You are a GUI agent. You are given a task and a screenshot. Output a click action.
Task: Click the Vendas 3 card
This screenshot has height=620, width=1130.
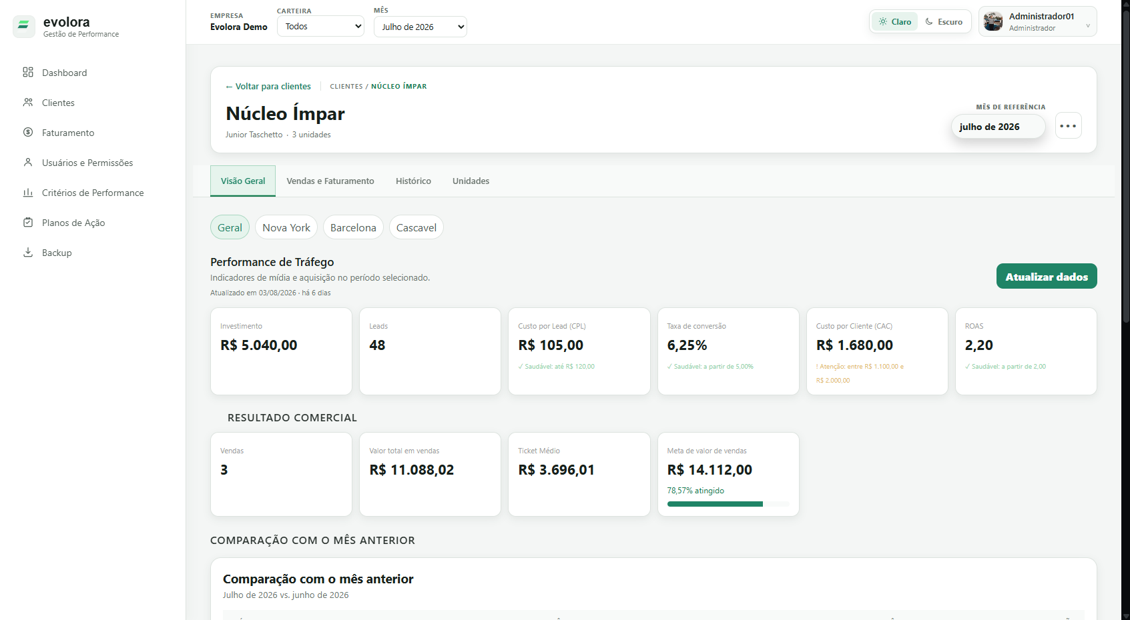281,474
